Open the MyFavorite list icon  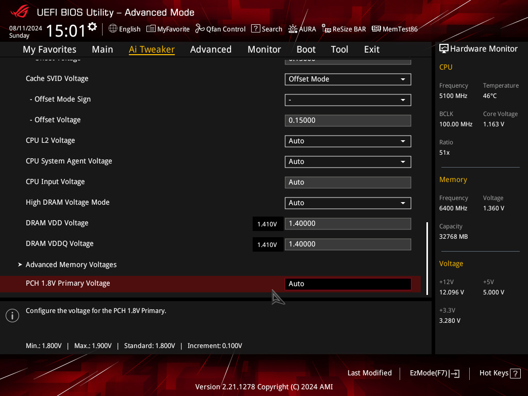coord(151,29)
